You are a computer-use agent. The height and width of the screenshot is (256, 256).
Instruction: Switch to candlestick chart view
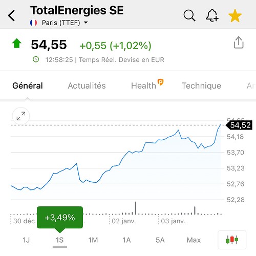pos(232,240)
